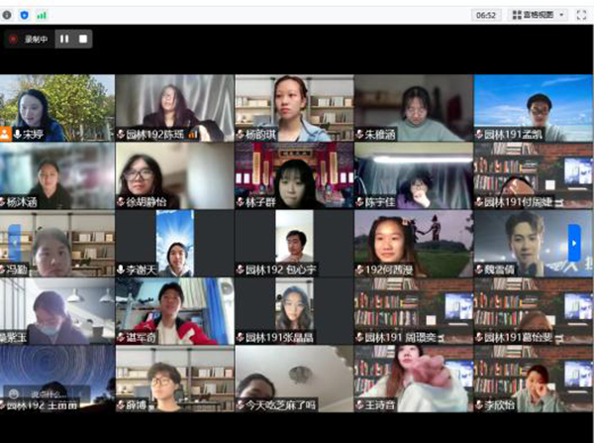Image resolution: width=594 pixels, height=443 pixels.
Task: Click the orange host icon beside 宋婷
Action: click(6, 134)
